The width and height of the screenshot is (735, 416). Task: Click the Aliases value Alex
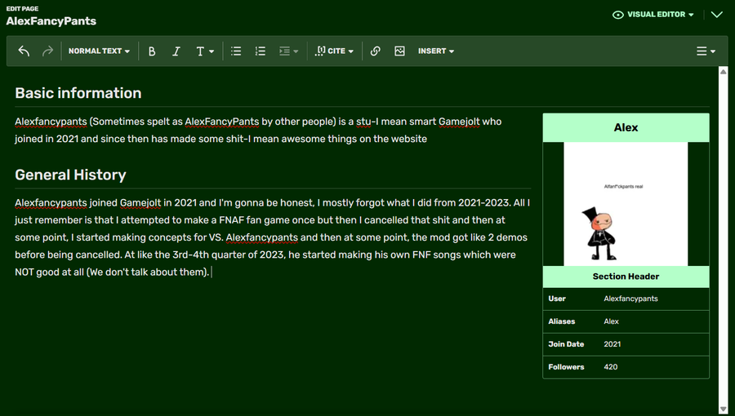coord(611,321)
